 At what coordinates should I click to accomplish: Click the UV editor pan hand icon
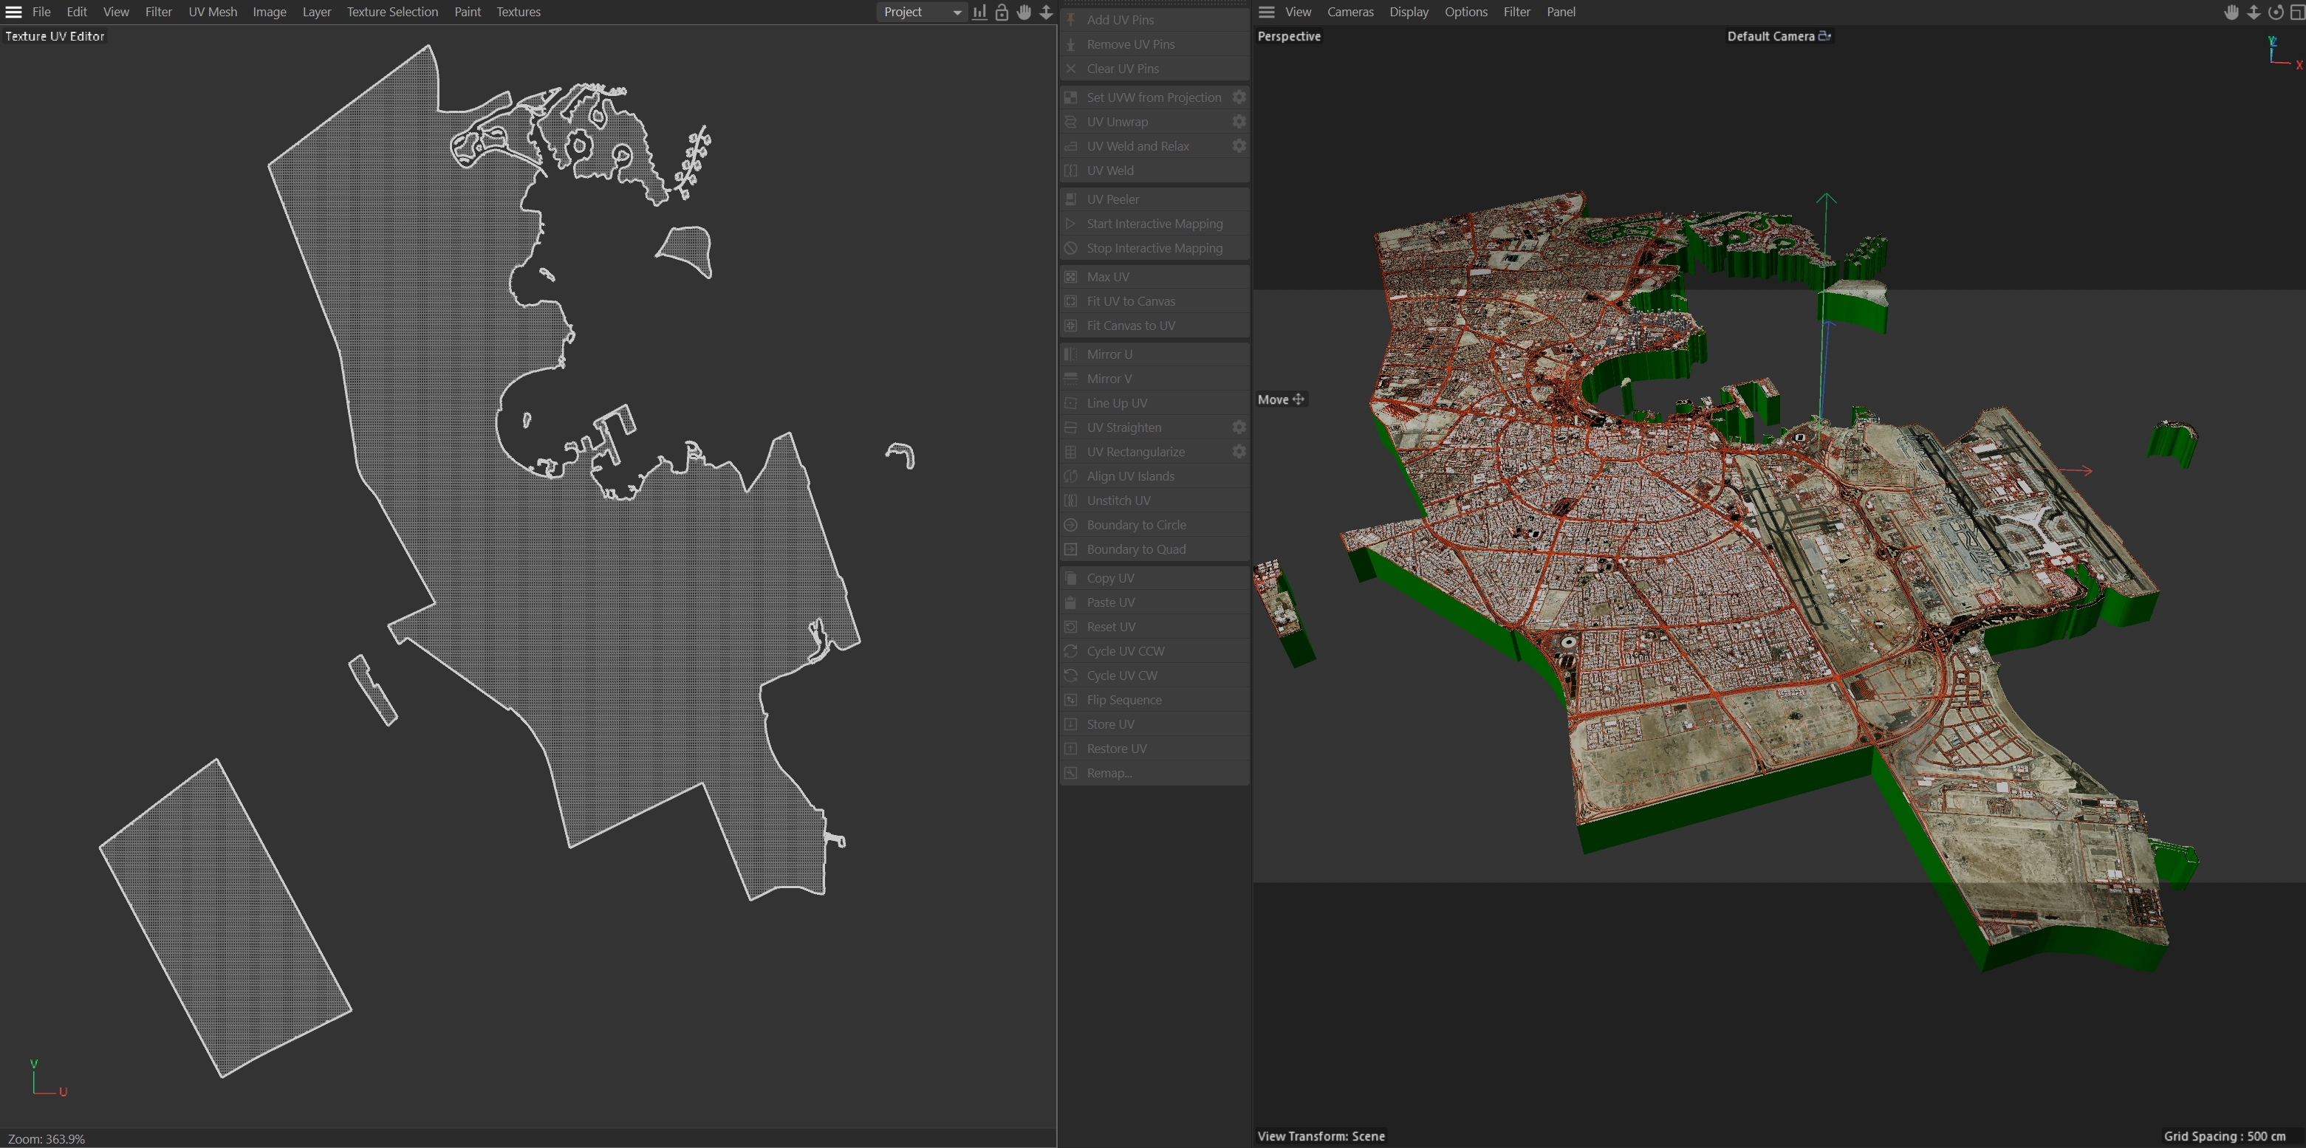[x=1024, y=12]
